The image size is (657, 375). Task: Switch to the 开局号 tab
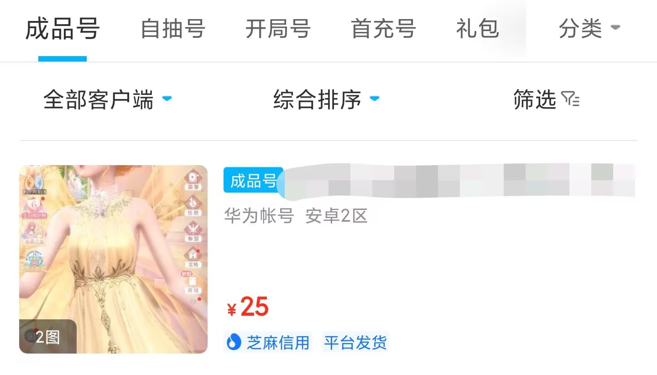[278, 29]
